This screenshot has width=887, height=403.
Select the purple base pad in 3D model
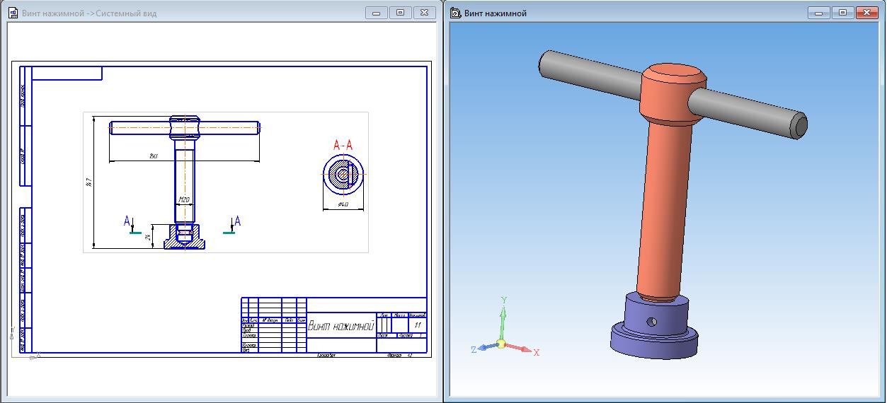[x=655, y=327]
